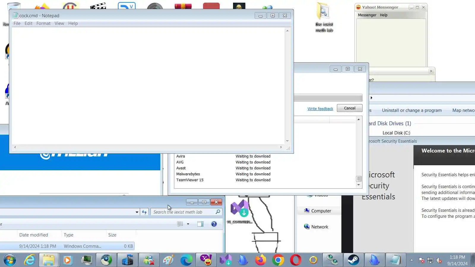The height and width of the screenshot is (267, 475).
Task: Open MS Paint palette icon in taskbar
Action: click(168, 260)
